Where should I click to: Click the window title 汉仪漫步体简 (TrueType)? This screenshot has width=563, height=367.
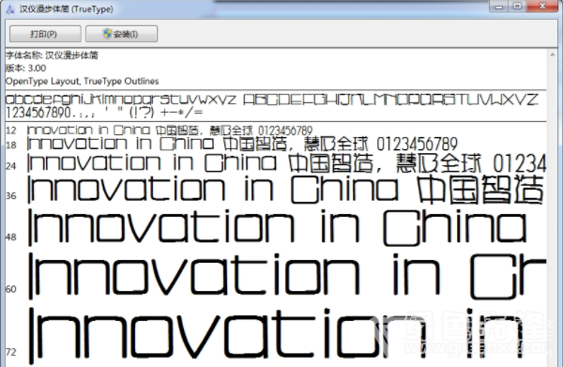[66, 9]
